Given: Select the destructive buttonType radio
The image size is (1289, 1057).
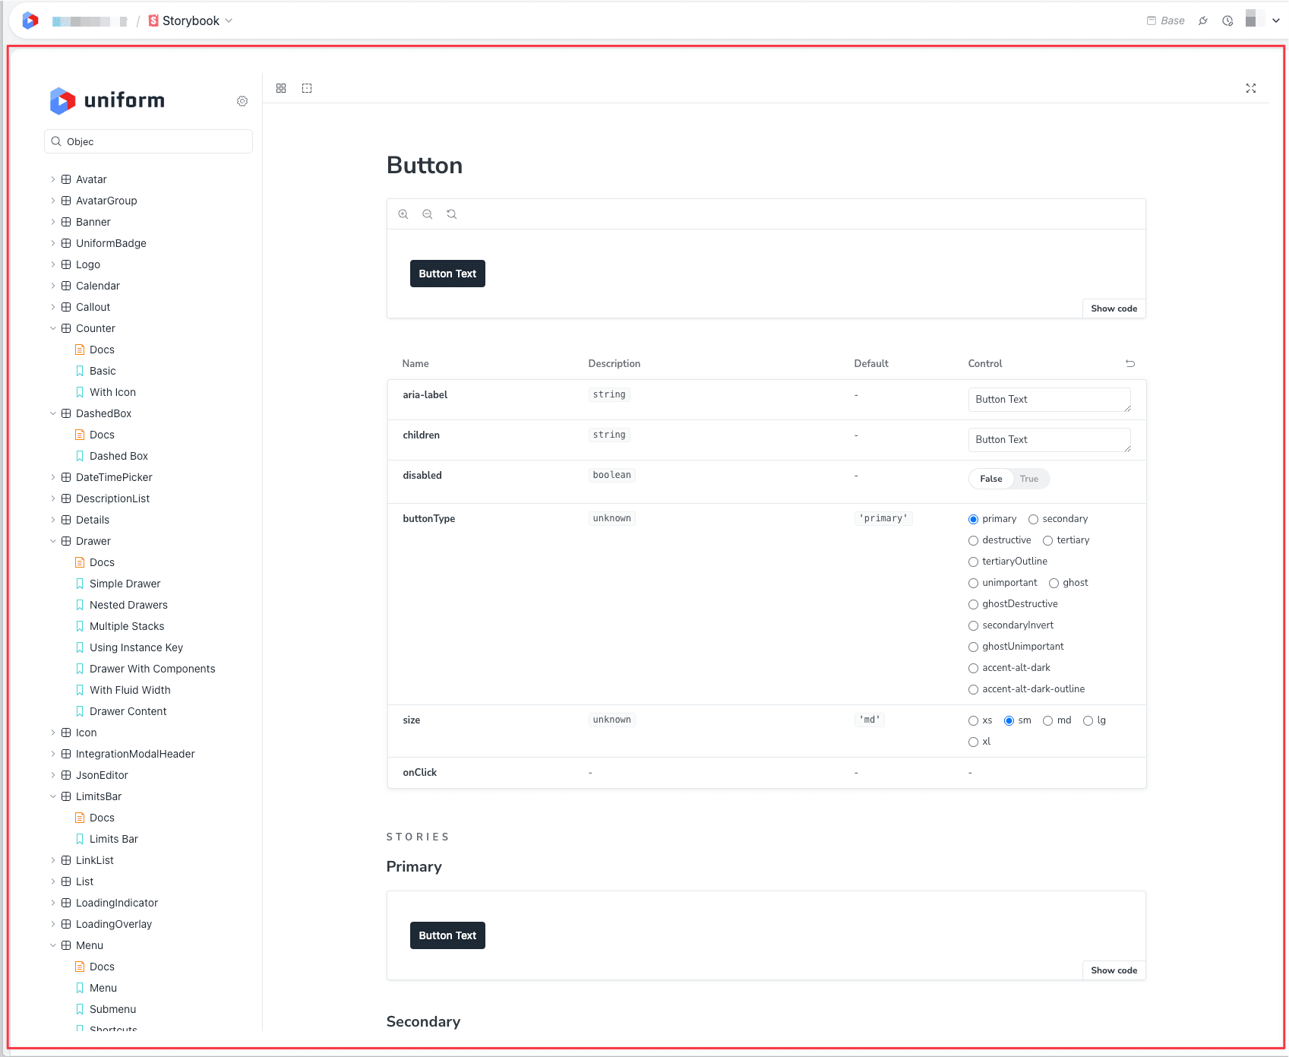Looking at the screenshot, I should [973, 540].
